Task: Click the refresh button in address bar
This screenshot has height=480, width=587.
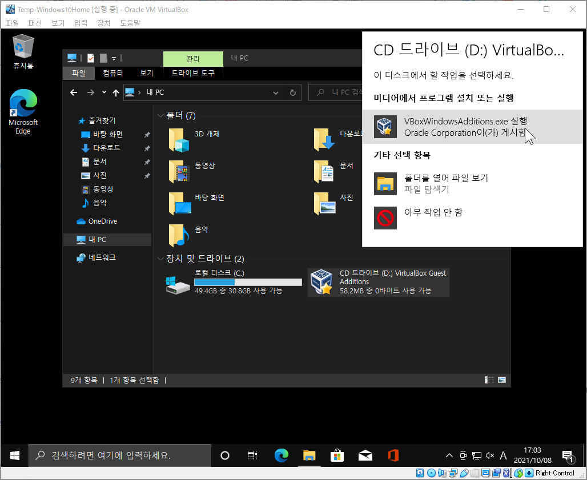Action: [293, 93]
